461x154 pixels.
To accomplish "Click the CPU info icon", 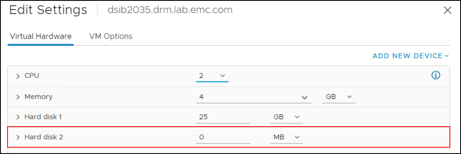I will (x=435, y=75).
